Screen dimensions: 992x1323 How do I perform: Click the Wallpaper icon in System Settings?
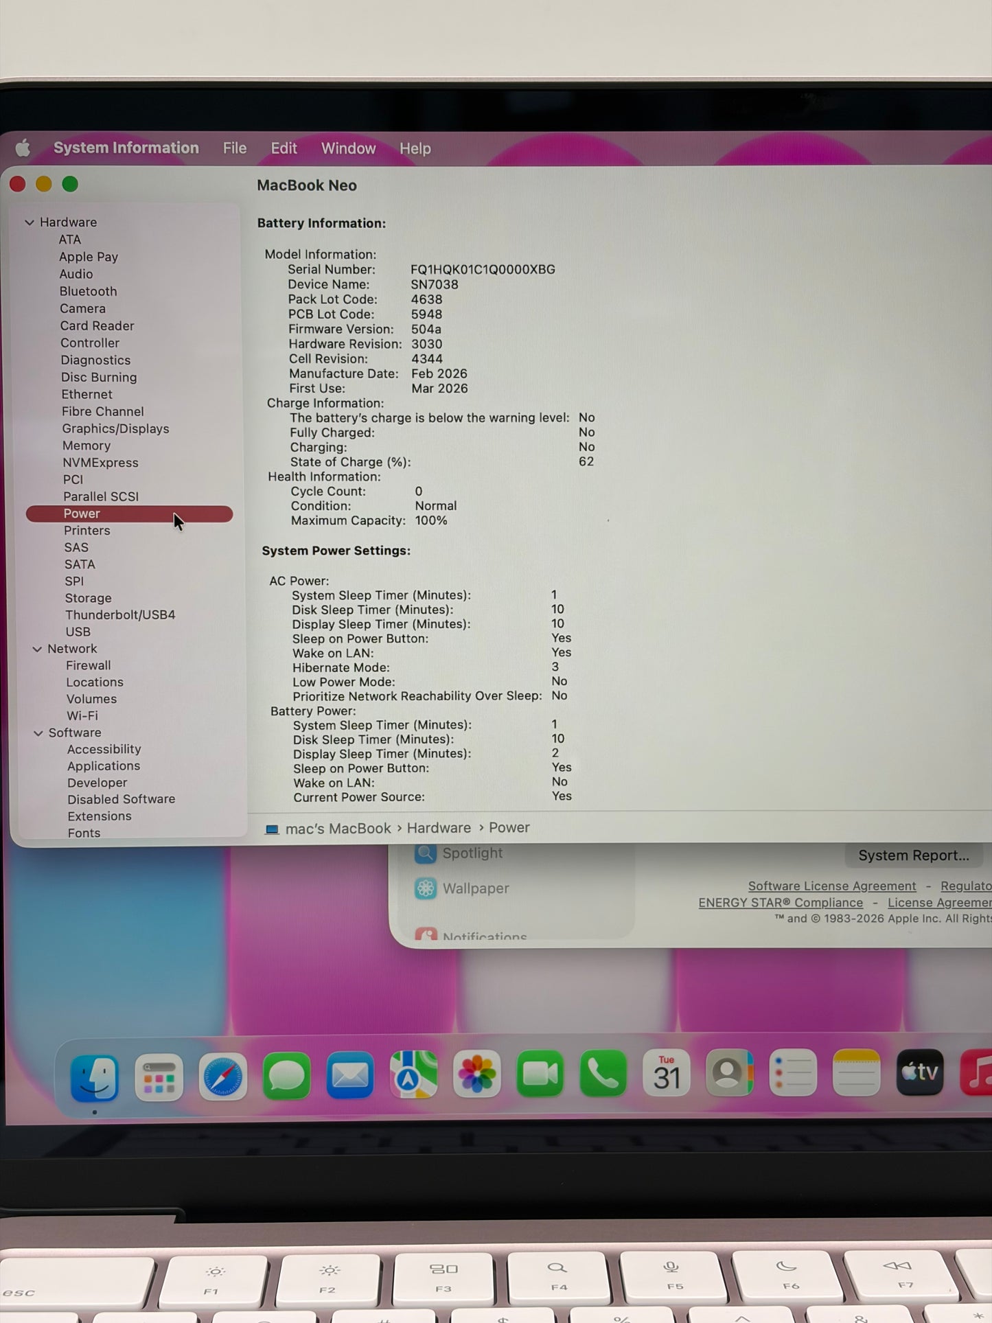click(426, 888)
